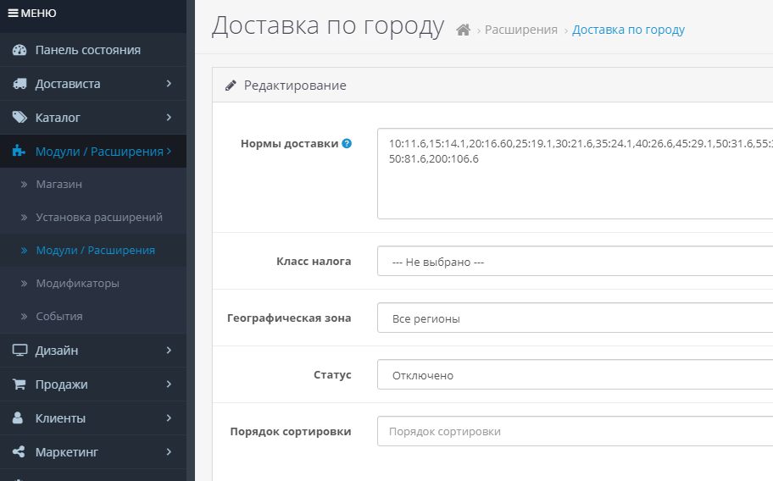The height and width of the screenshot is (481, 773).
Task: Click the home breadcrumb icon
Action: click(x=463, y=30)
